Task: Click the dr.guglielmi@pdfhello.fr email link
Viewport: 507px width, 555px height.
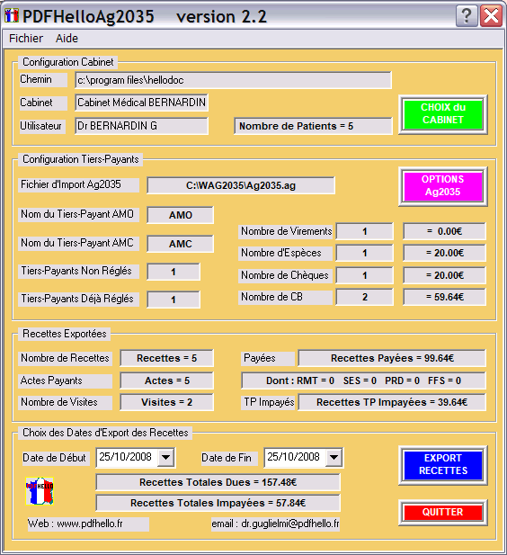Action: pyautogui.click(x=275, y=524)
